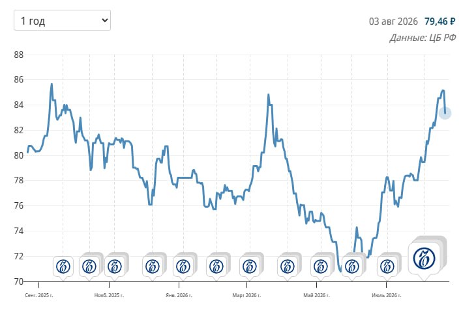Click the "Данные: ЦБ РФ" source label
Screen dimensions: 461x312
click(423, 38)
